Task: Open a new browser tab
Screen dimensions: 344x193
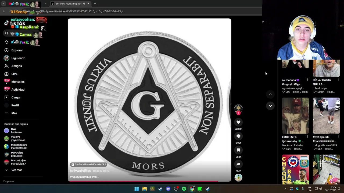Action: pyautogui.click(x=95, y=4)
